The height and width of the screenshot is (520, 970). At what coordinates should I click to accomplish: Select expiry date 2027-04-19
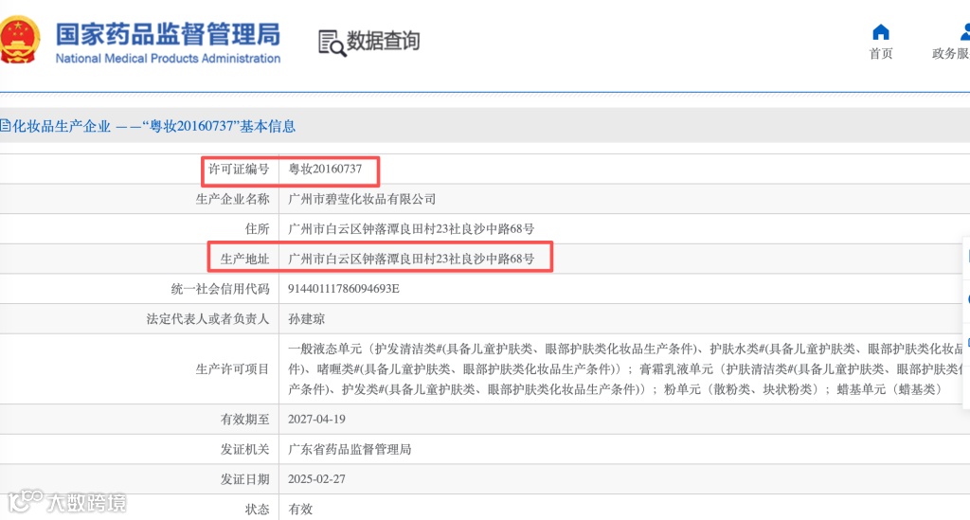[x=316, y=420]
